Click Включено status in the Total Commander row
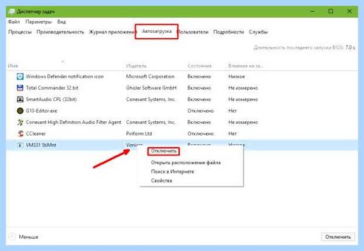 point(199,88)
